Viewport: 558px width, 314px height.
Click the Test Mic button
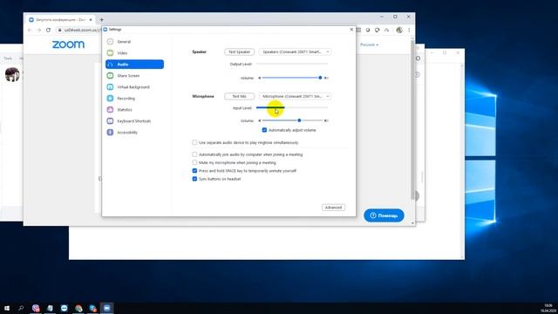(x=240, y=97)
